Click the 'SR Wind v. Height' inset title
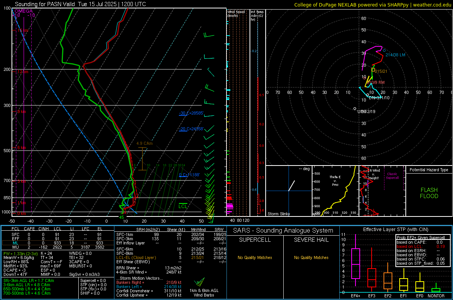 [373, 174]
